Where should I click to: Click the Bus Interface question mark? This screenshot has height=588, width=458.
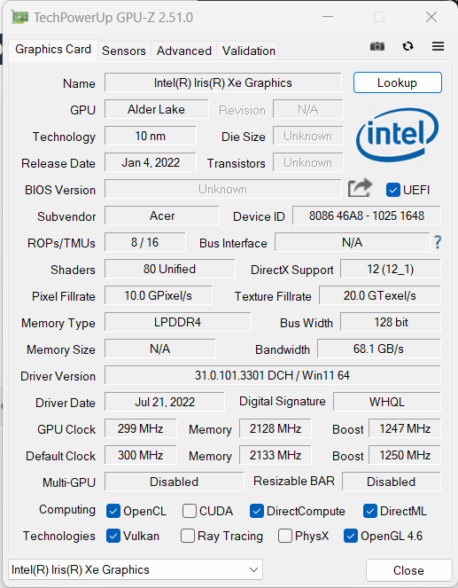[438, 242]
